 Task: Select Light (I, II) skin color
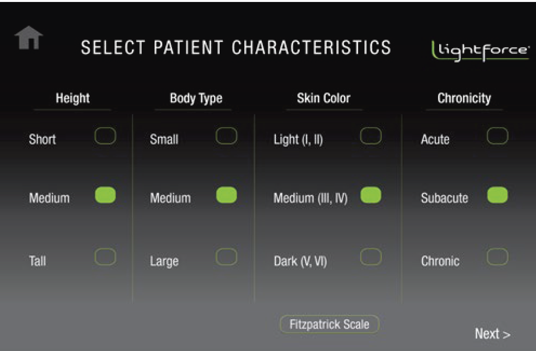click(x=371, y=136)
